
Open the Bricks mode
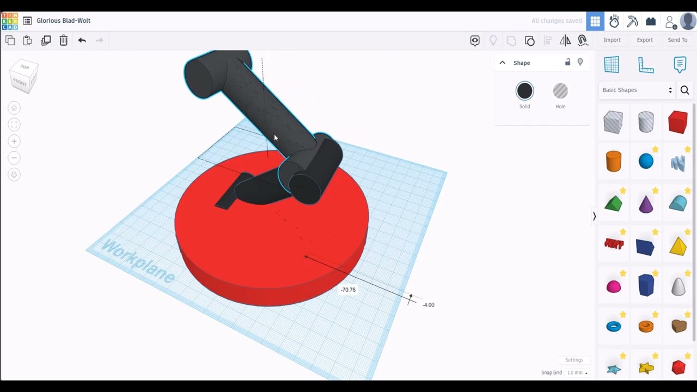pos(651,21)
